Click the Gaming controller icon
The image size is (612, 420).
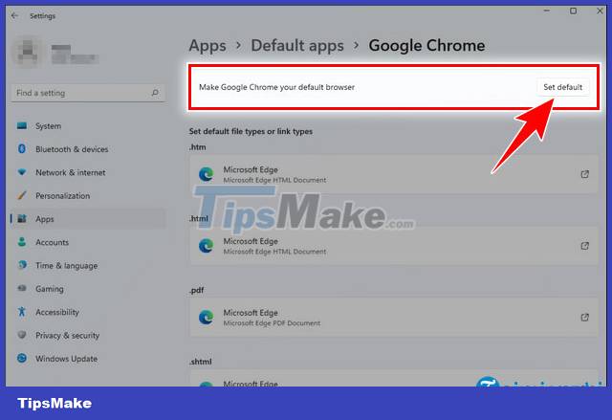(x=22, y=289)
